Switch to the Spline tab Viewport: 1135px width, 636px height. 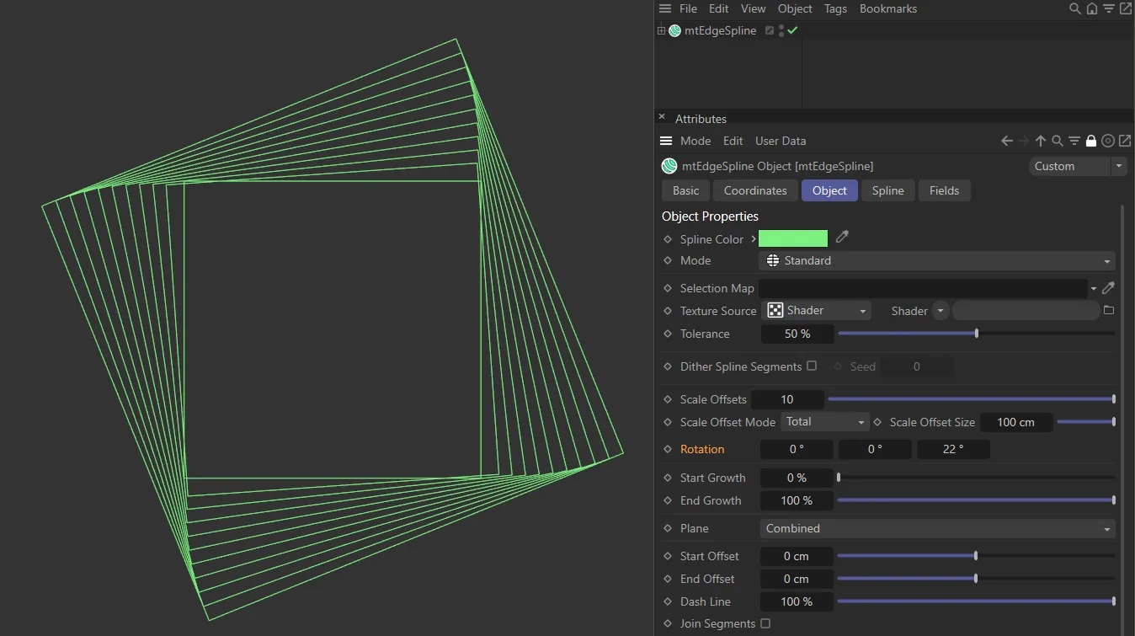click(887, 190)
